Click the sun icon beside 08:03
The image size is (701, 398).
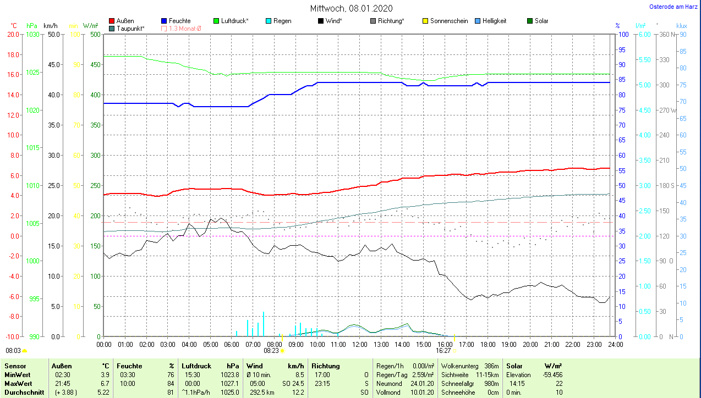(24, 350)
